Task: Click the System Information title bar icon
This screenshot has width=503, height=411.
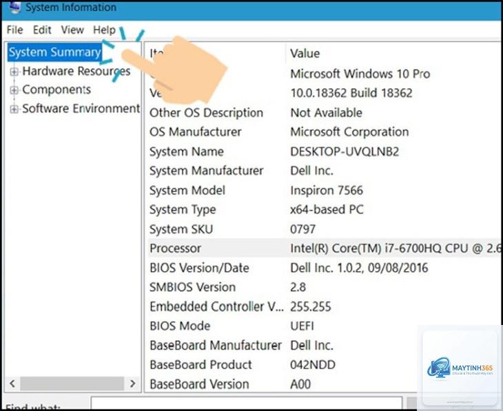Action: (14, 7)
